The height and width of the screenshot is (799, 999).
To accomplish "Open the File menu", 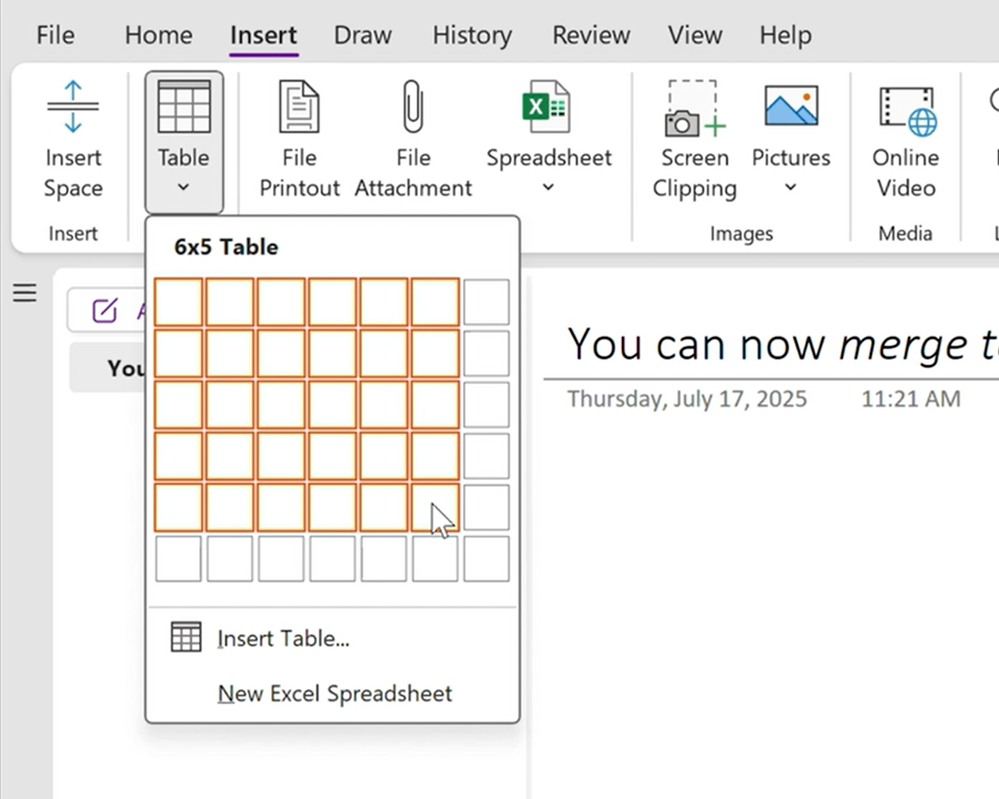I will pyautogui.click(x=55, y=34).
